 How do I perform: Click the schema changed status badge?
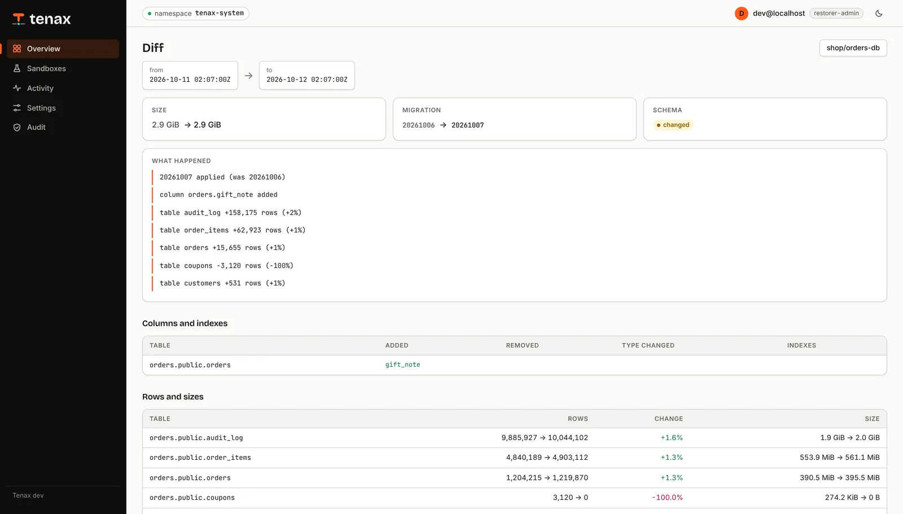673,125
